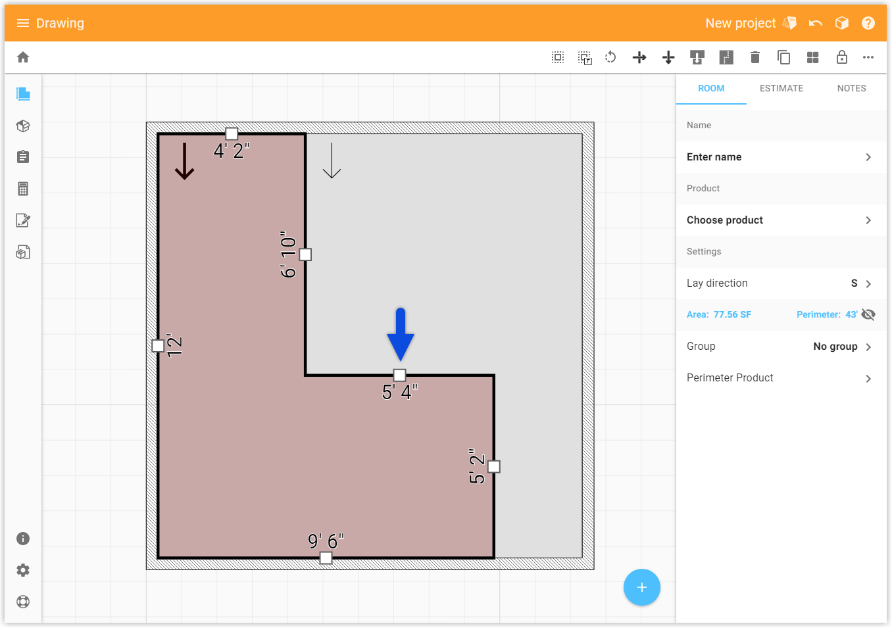Open the three-dots more options menu
This screenshot has width=892, height=628.
click(x=868, y=57)
